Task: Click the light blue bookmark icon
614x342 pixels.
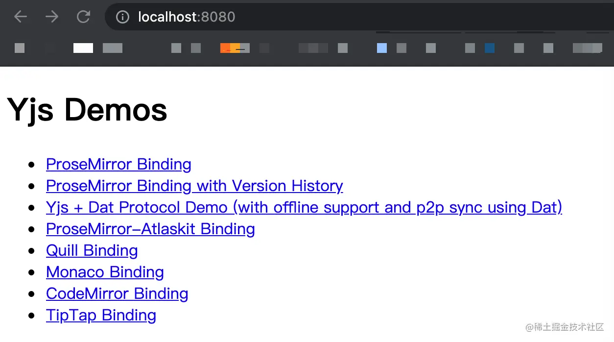Action: [382, 48]
